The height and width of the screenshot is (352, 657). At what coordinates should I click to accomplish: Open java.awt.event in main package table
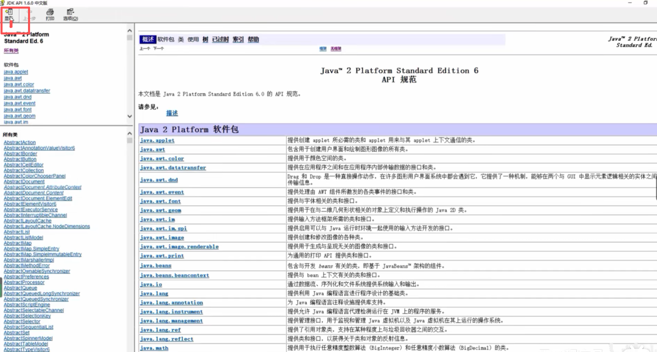point(162,192)
